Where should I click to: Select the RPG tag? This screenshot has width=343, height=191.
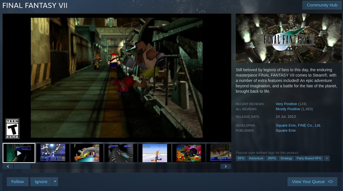click(241, 158)
